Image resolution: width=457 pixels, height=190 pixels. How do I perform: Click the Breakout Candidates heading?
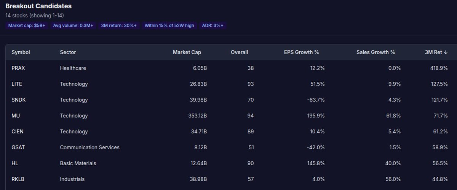click(x=38, y=6)
